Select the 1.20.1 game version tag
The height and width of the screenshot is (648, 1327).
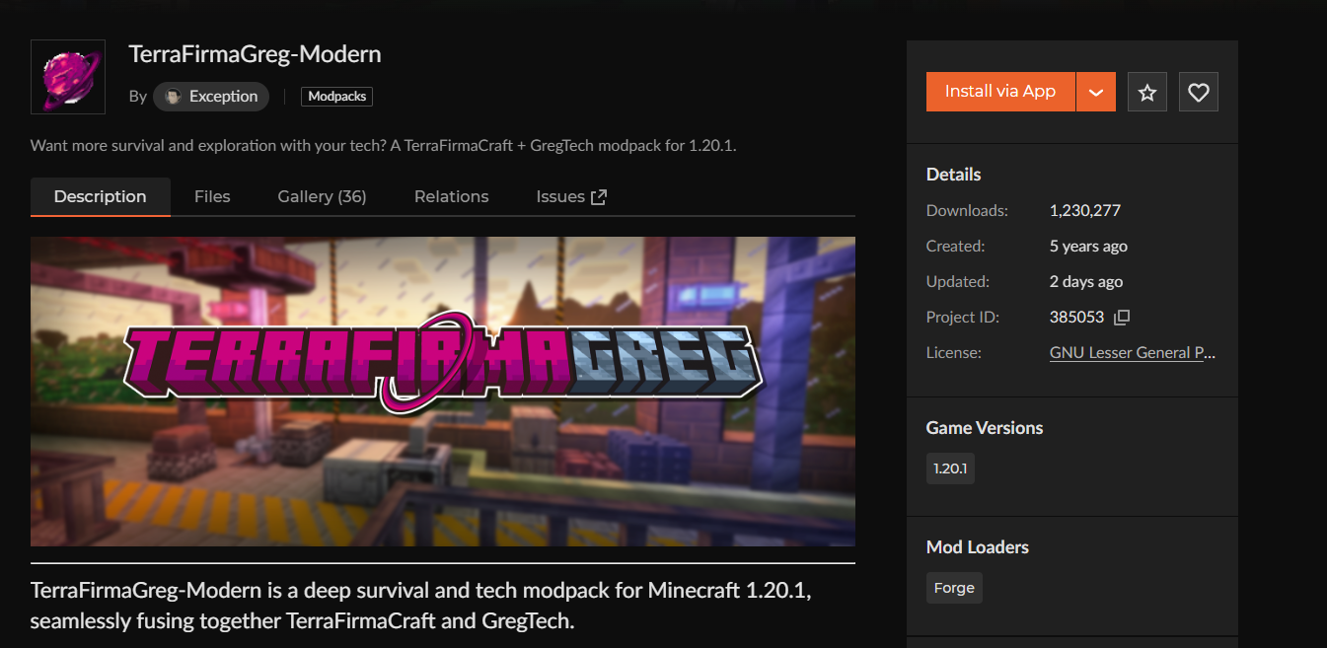[950, 468]
